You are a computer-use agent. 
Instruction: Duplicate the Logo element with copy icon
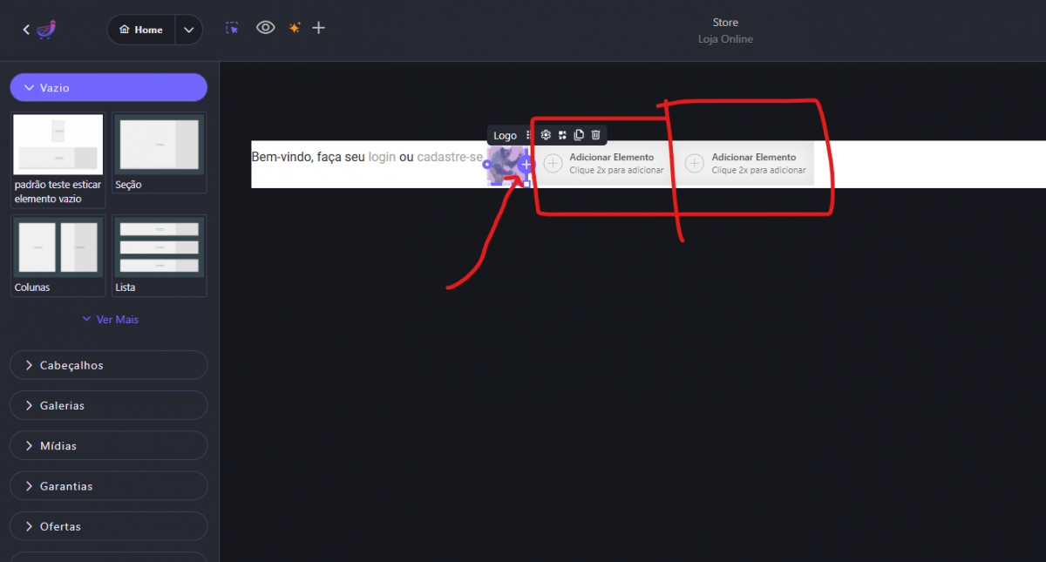point(579,135)
